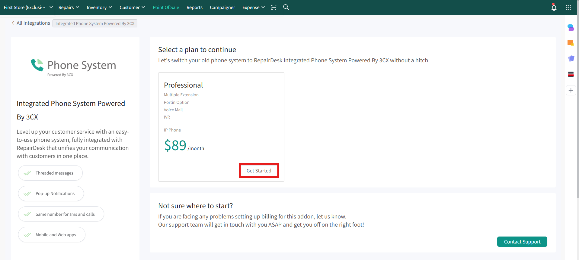This screenshot has width=579, height=260.
Task: Go to Point Of Sale
Action: [166, 8]
